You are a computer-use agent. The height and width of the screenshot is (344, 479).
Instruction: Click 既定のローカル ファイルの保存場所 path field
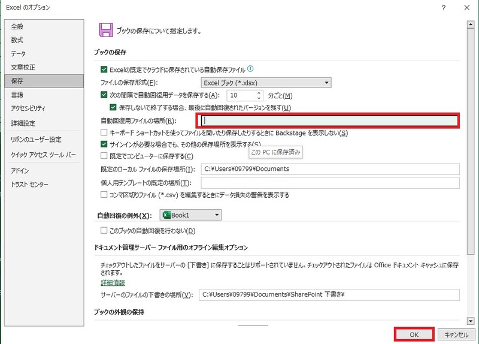(331, 169)
